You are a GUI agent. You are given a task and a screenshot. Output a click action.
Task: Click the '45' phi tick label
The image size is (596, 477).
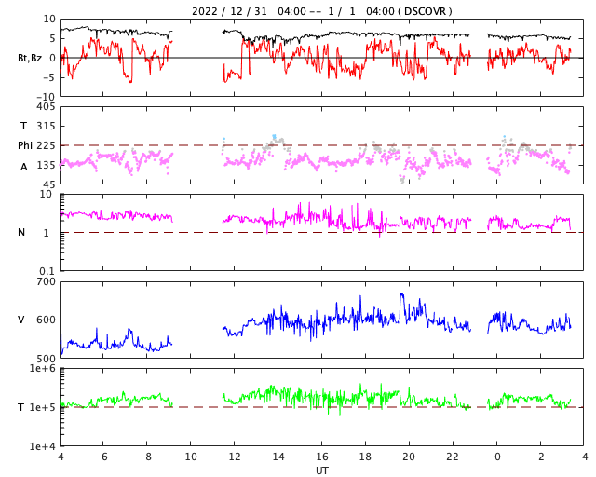pyautogui.click(x=49, y=184)
